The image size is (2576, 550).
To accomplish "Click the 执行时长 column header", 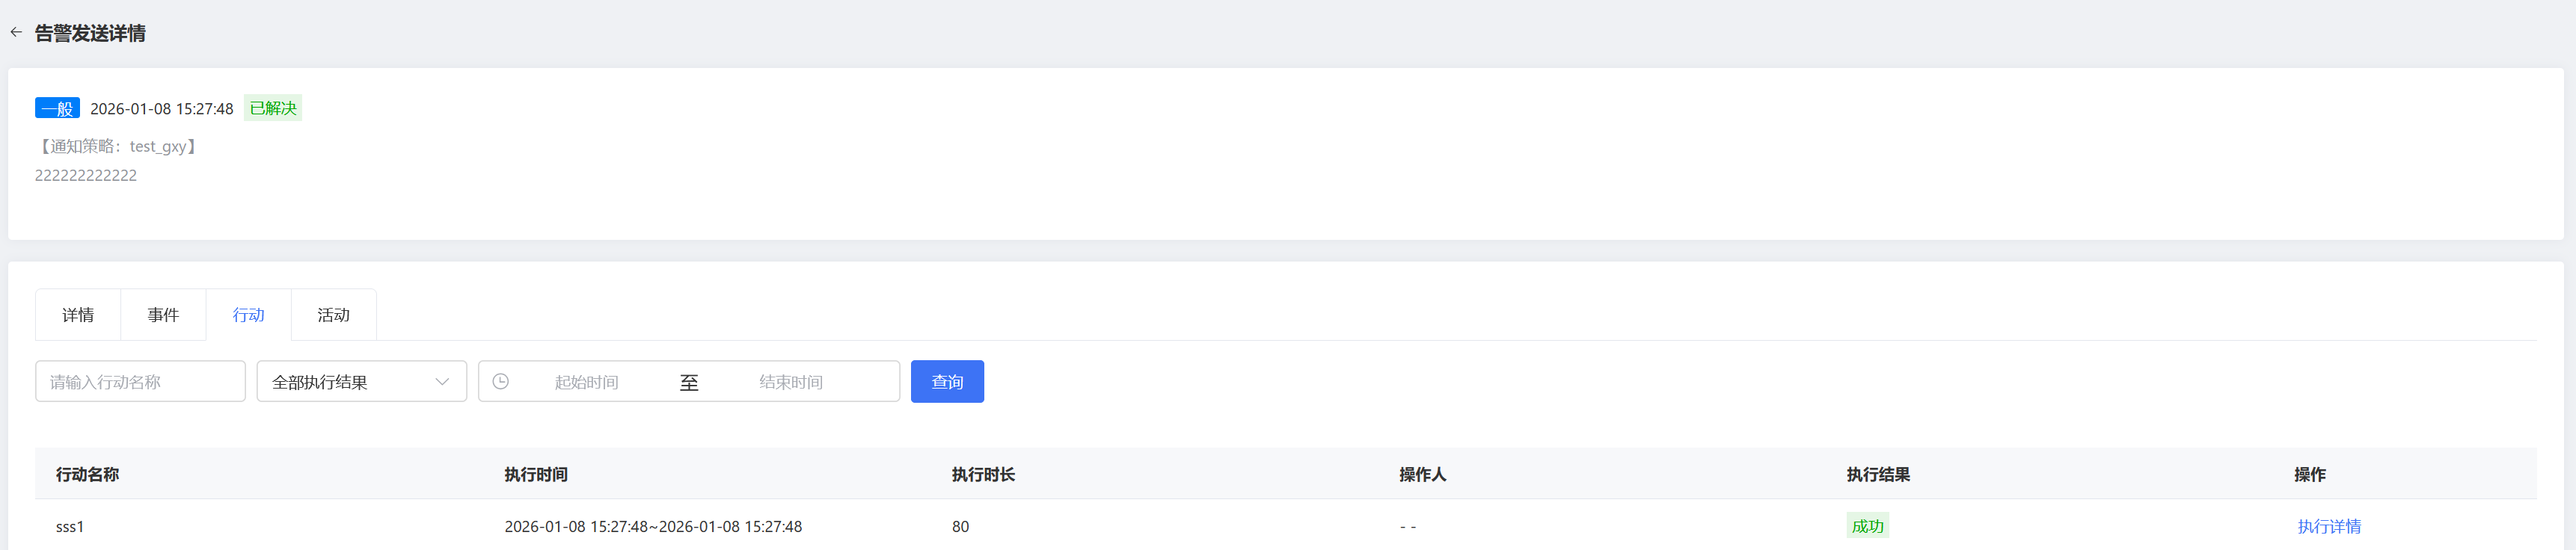I will (983, 474).
